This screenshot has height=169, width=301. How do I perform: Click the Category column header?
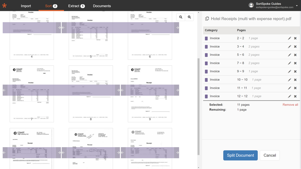(x=211, y=30)
